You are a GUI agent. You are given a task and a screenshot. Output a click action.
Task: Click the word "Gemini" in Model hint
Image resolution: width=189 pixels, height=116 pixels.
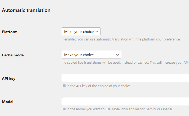tap(151, 109)
